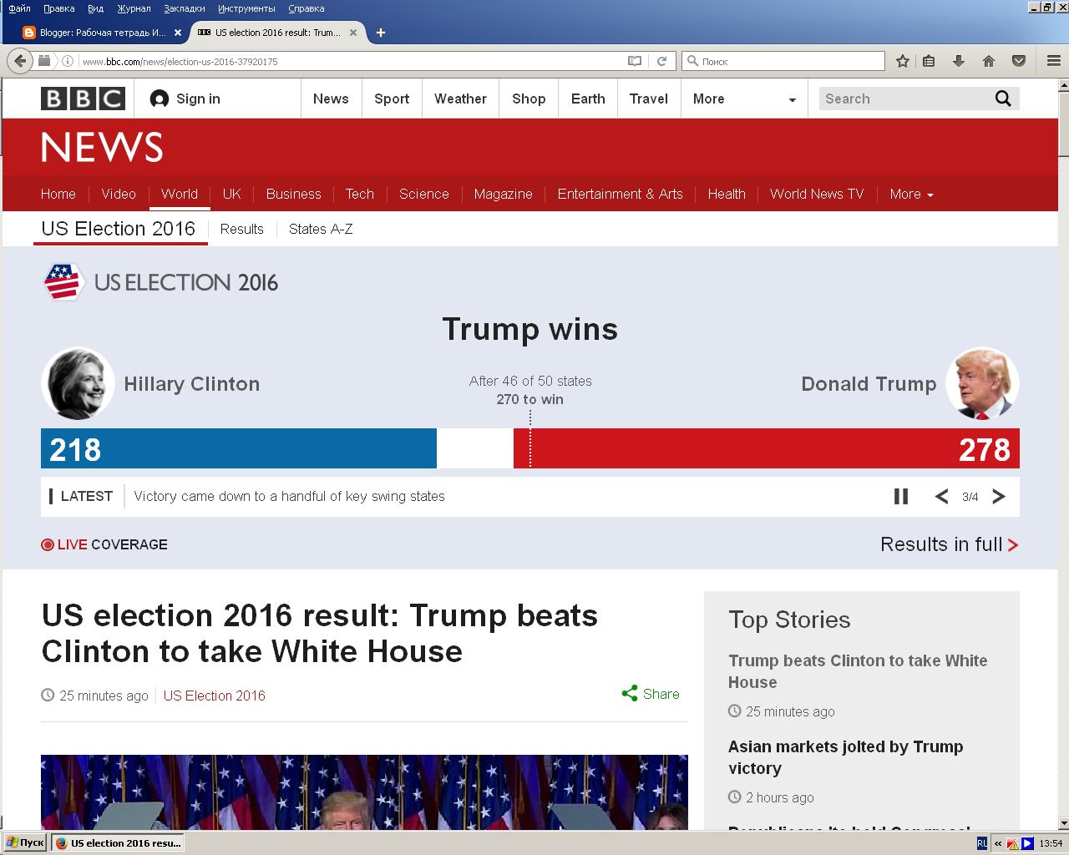Go to previous latest headline

click(942, 496)
